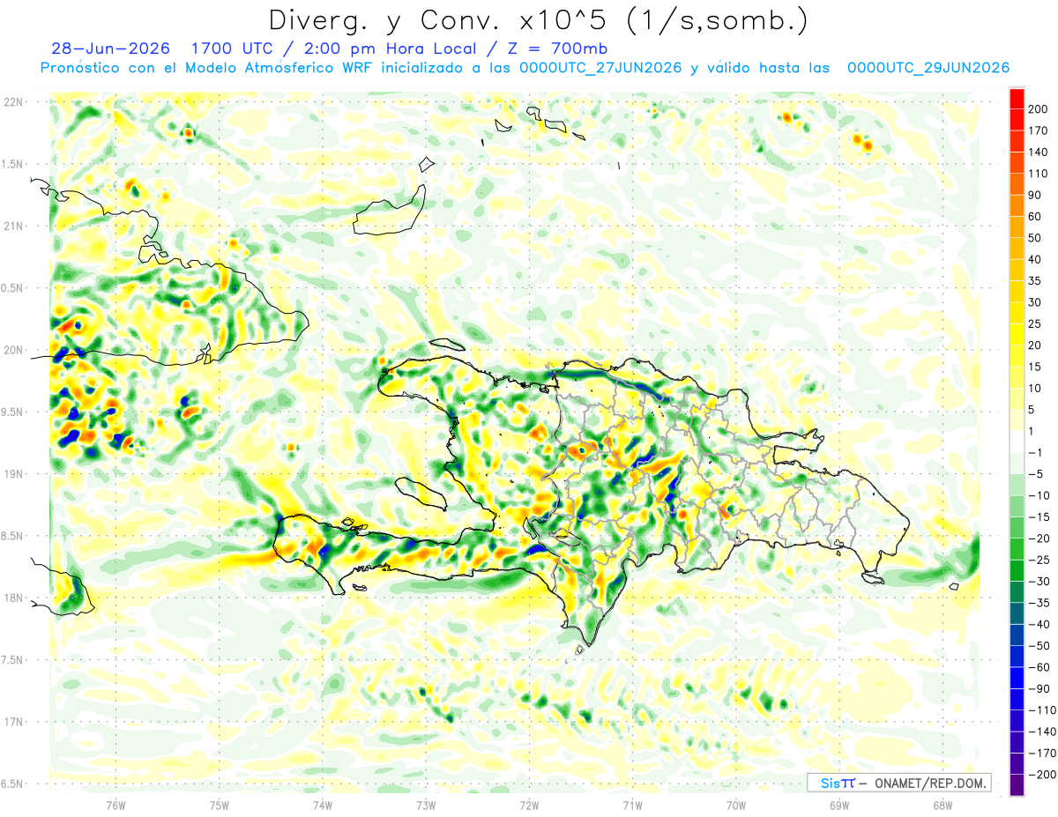Viewport: 1058px width, 817px height.
Task: Click the title "Diverg. y Conv. x10^5 (1/s,somb.)"
Action: click(538, 19)
